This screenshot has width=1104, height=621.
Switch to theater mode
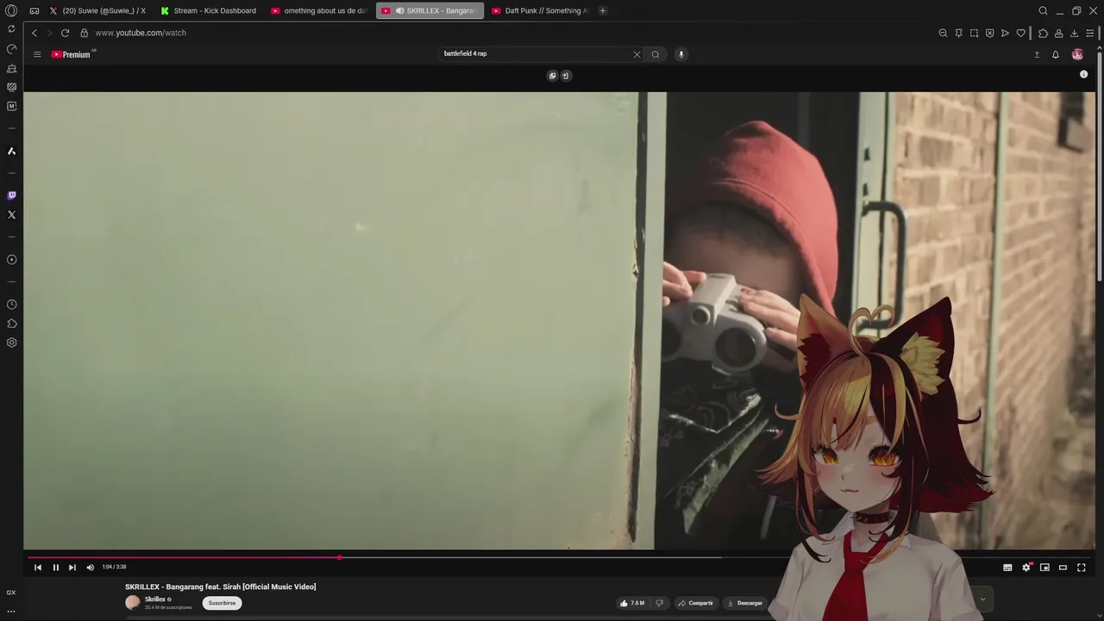tap(1063, 568)
